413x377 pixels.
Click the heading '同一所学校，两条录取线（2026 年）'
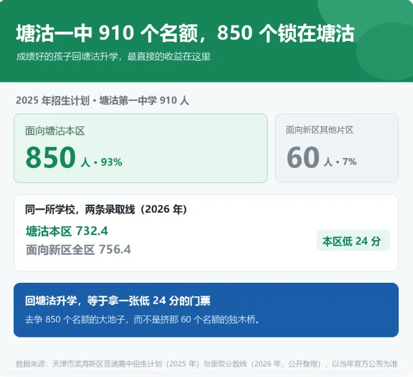pyautogui.click(x=106, y=210)
